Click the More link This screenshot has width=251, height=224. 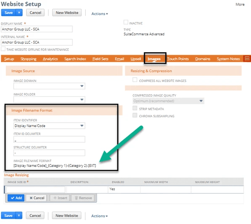[240, 4]
